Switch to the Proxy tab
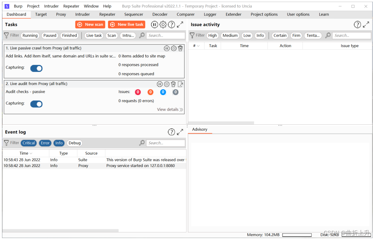The image size is (375, 239). tap(61, 14)
